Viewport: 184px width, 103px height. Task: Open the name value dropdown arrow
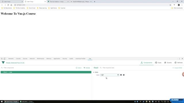(x=118, y=75)
